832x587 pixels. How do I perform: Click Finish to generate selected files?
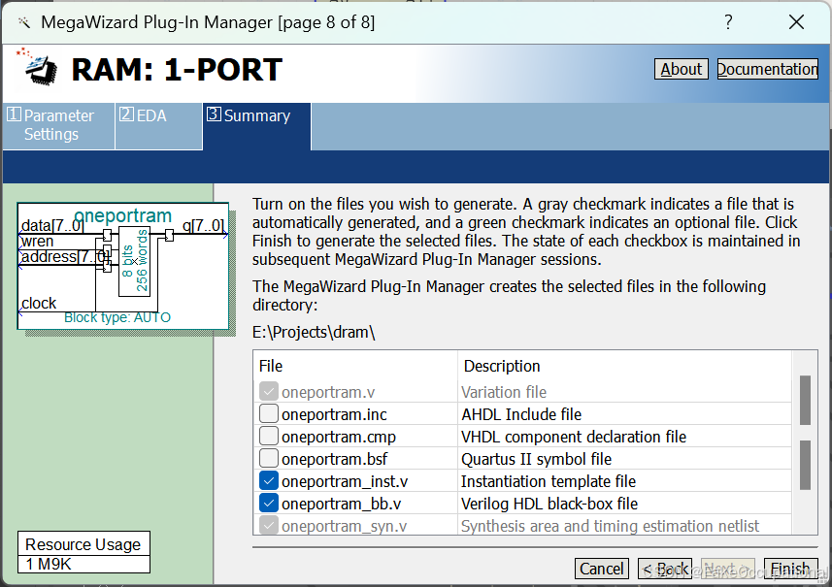coord(790,569)
